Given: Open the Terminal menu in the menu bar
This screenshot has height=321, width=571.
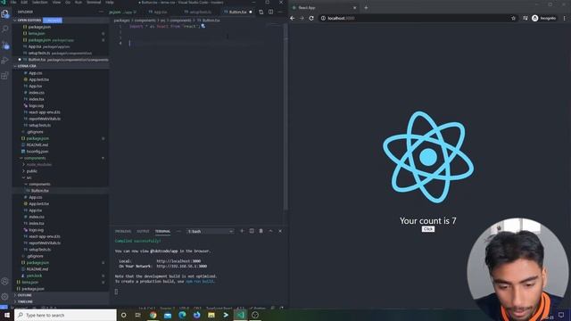Looking at the screenshot, I should (x=94, y=2).
